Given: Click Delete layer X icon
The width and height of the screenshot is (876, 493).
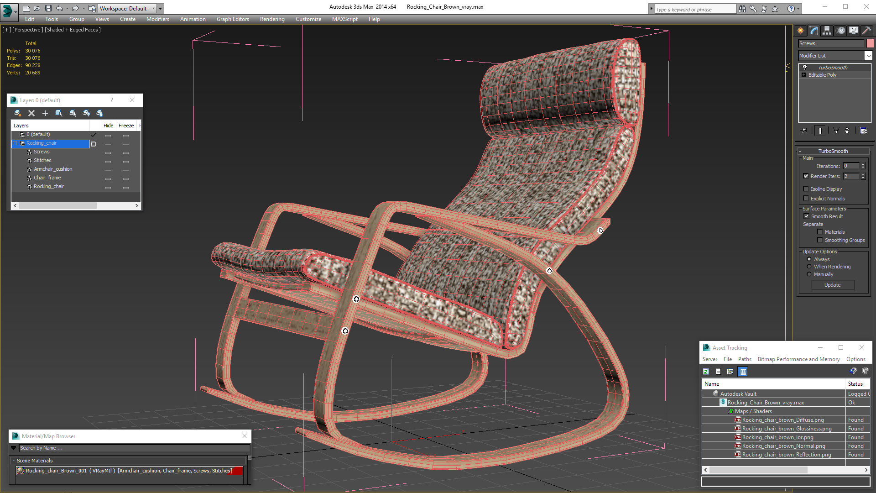Looking at the screenshot, I should click(x=31, y=113).
